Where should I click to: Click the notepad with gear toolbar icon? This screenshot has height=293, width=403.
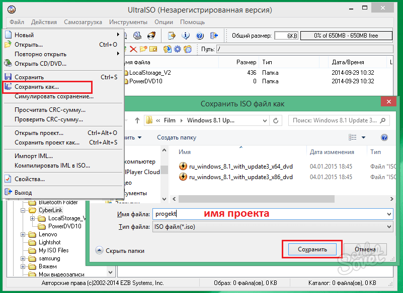(172, 36)
